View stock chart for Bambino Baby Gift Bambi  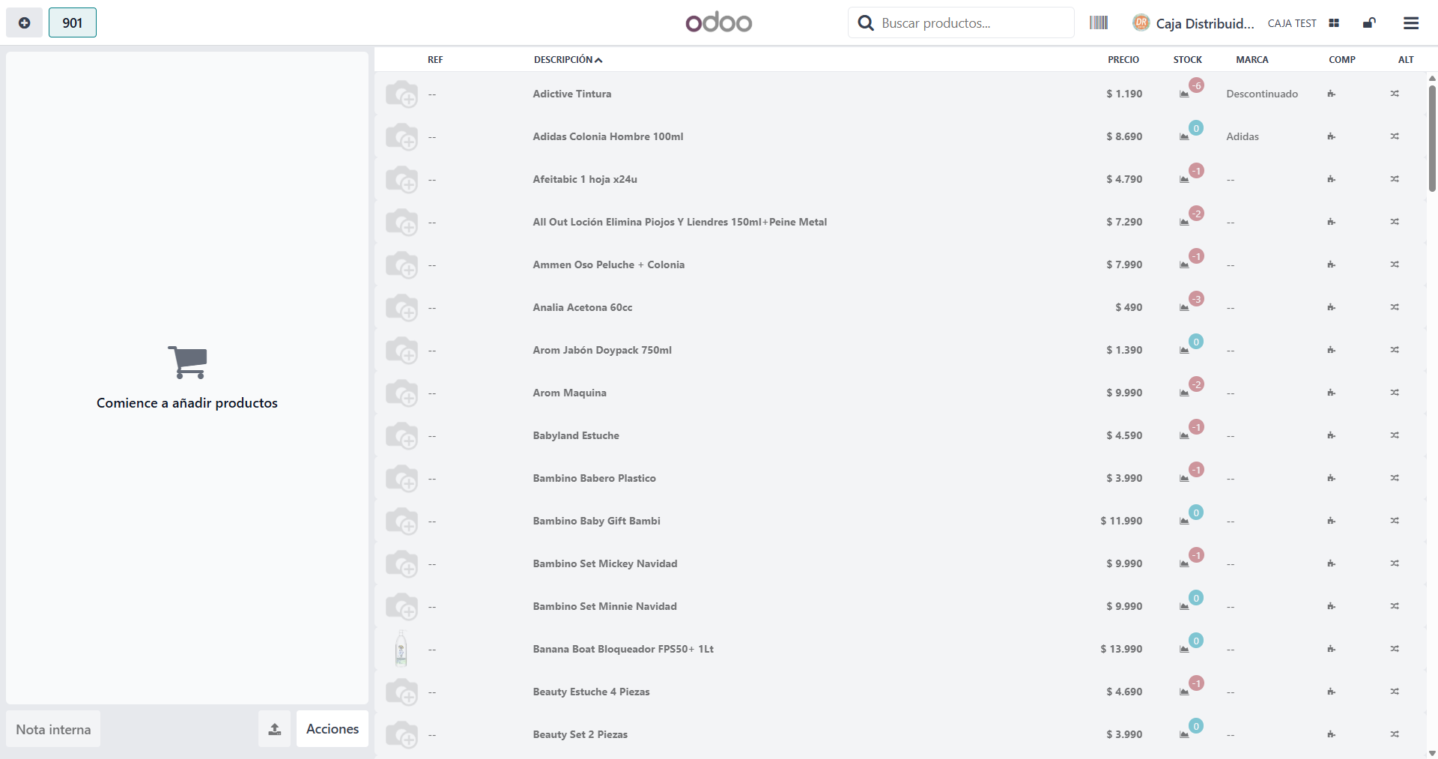point(1184,521)
